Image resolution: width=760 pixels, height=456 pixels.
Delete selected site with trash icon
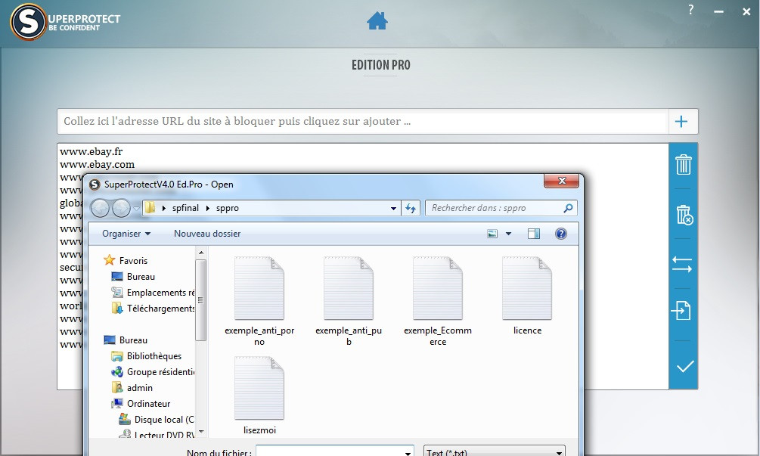click(684, 164)
